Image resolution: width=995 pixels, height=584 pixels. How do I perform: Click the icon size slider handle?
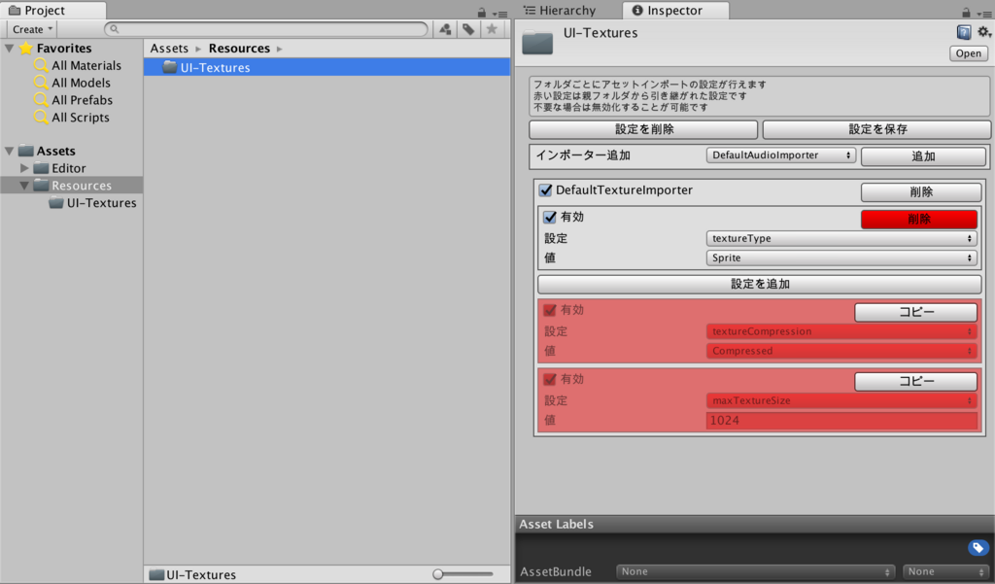click(438, 574)
